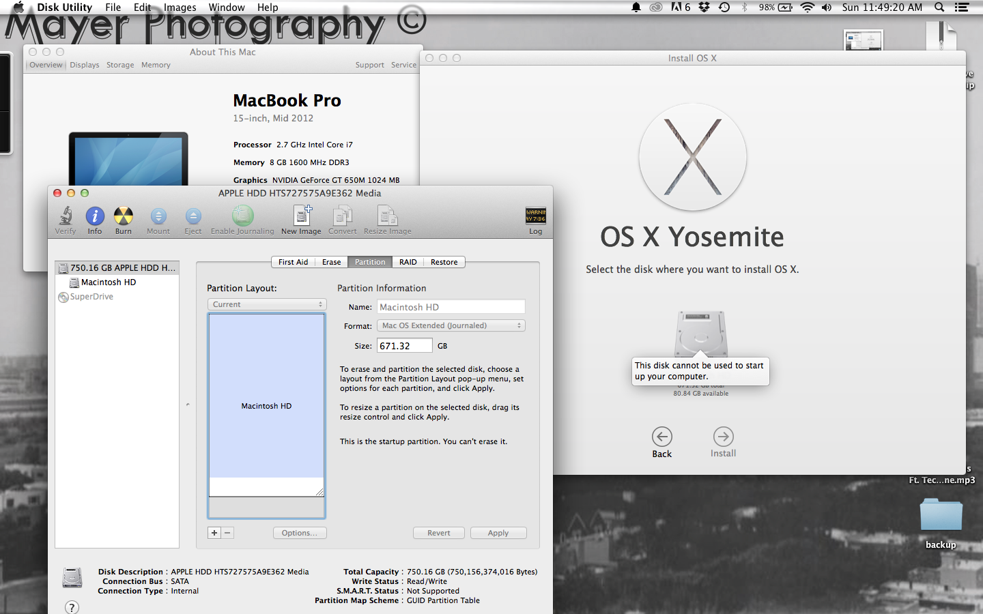Click the Options... button

point(300,533)
